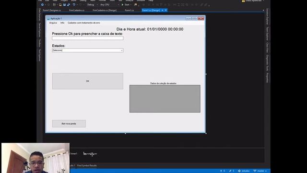This screenshot has height=173, width=307.
Task: Open the Arquivo menu in the form
Action: click(x=53, y=23)
